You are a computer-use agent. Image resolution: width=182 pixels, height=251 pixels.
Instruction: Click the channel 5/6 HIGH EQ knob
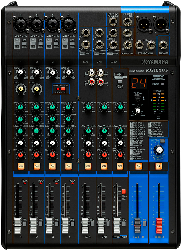[89, 107]
